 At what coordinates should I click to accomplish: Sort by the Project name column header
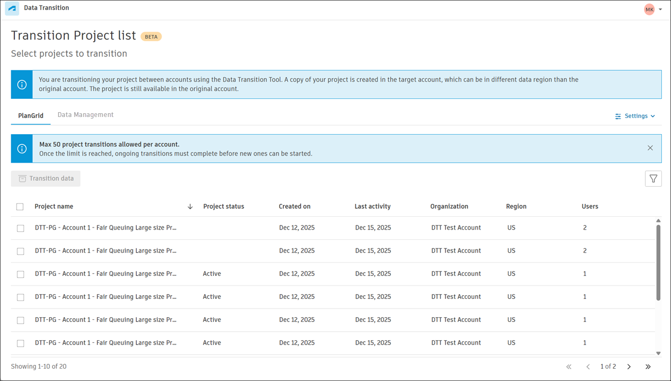pyautogui.click(x=54, y=207)
